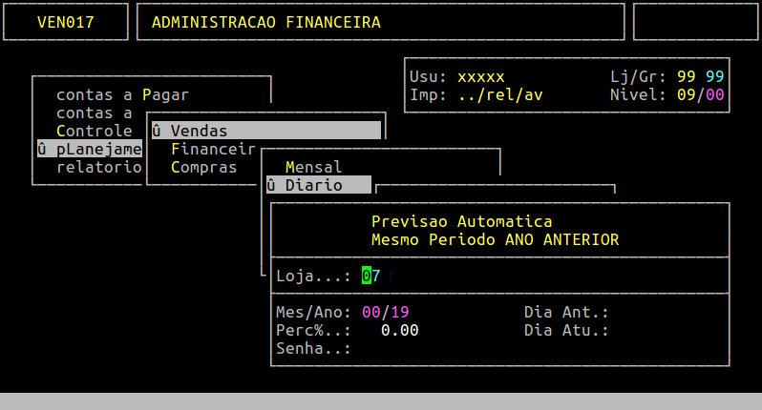The width and height of the screenshot is (762, 410).
Task: Click the Loja field showing 07
Action: point(371,277)
